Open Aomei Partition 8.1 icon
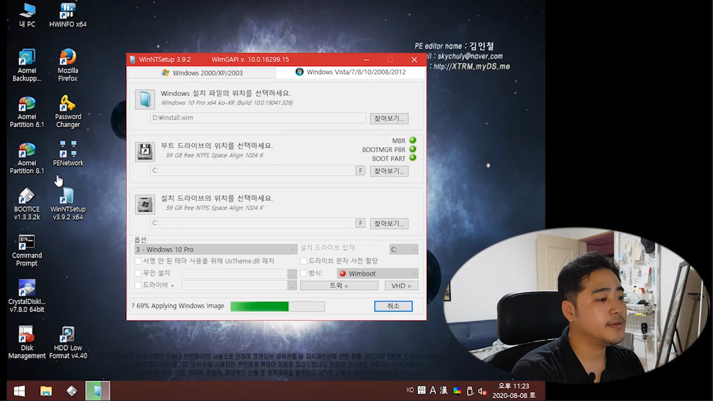Screen dimensions: 713x401 pyautogui.click(x=27, y=158)
